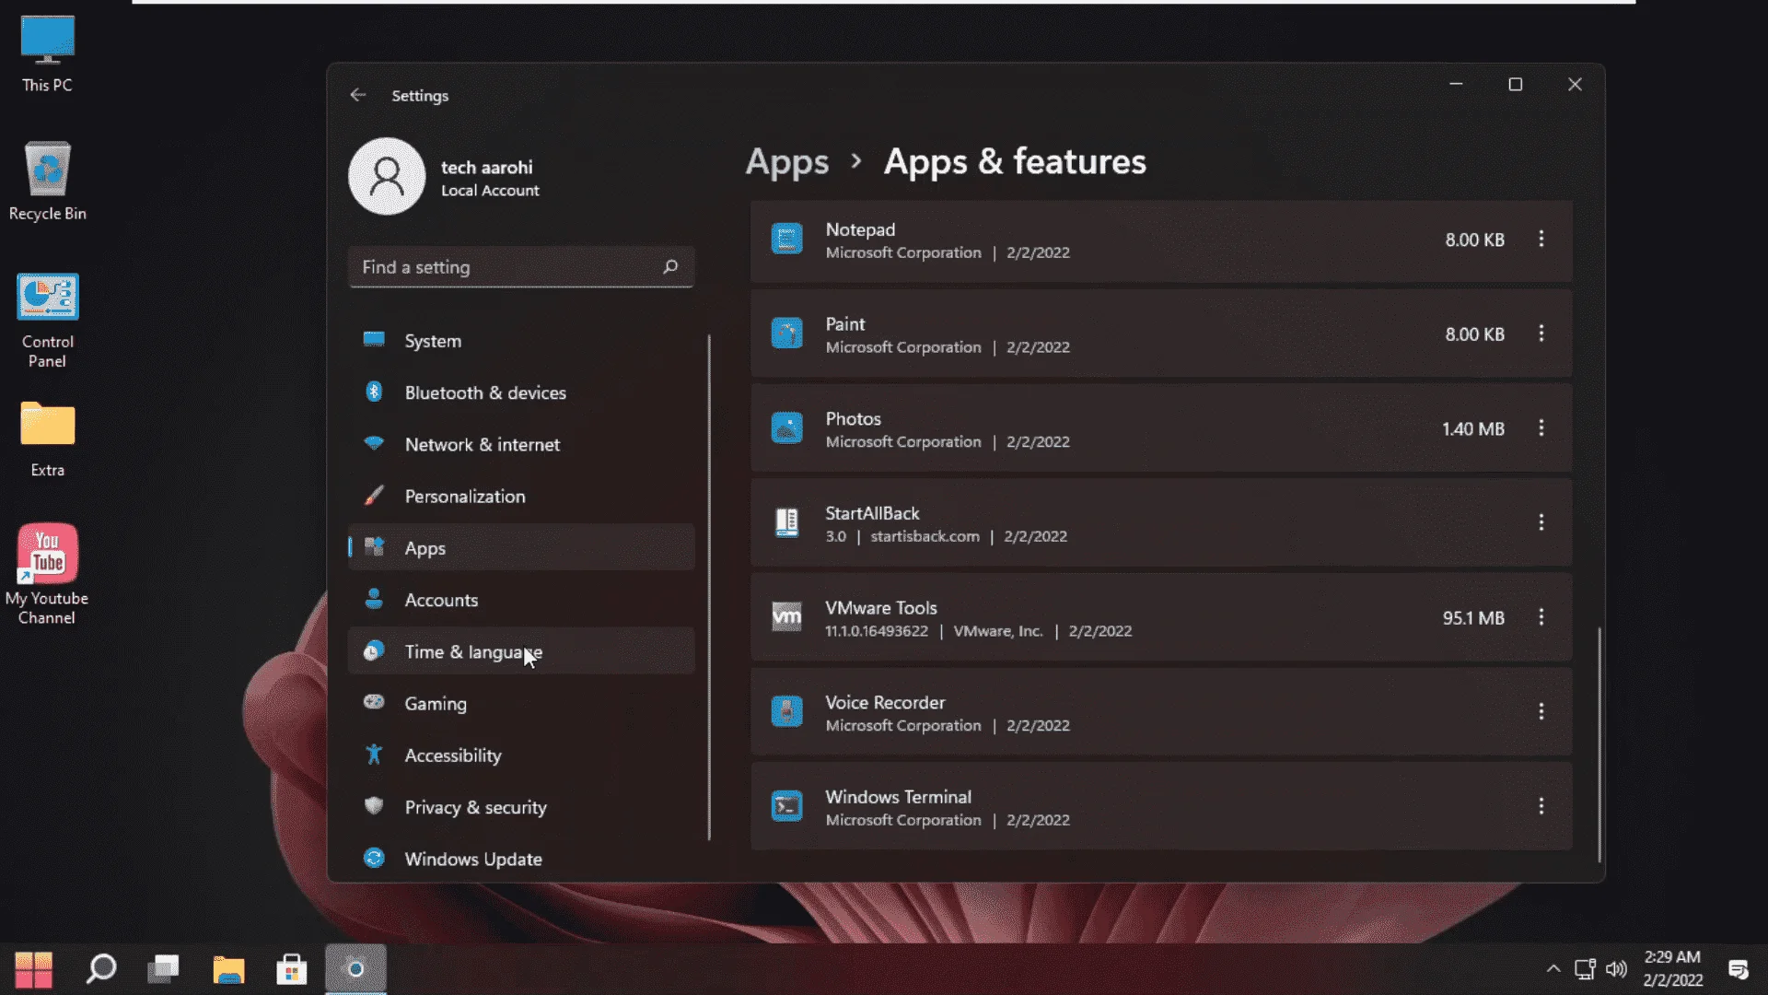The image size is (1768, 995).
Task: Open the System settings category
Action: [x=521, y=341]
